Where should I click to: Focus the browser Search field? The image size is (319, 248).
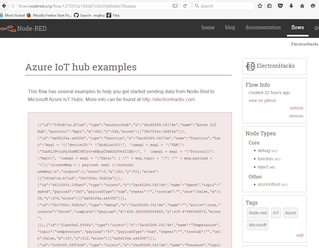[x=223, y=6]
